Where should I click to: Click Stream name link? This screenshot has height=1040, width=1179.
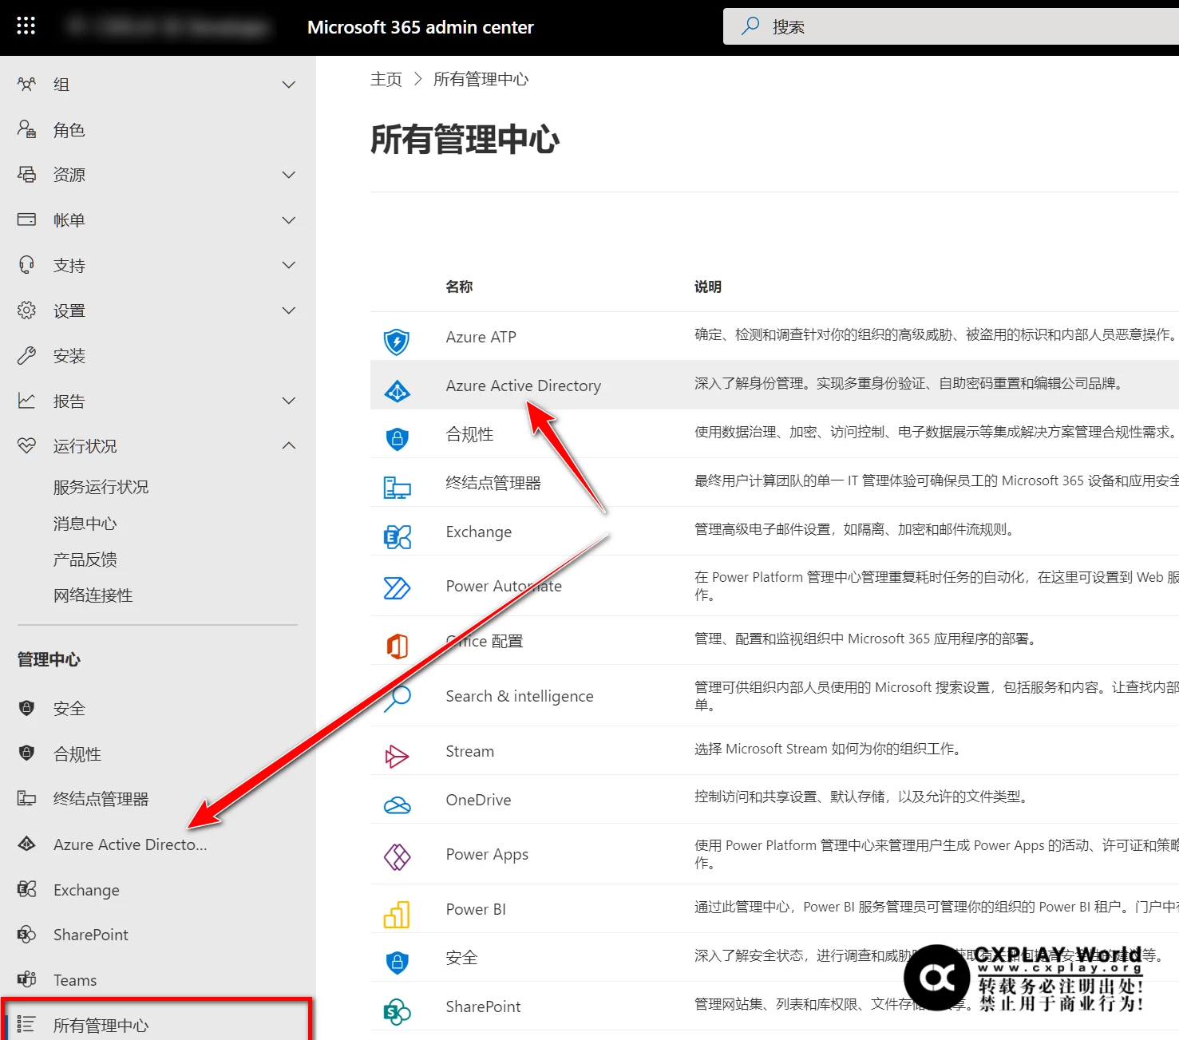469,751
